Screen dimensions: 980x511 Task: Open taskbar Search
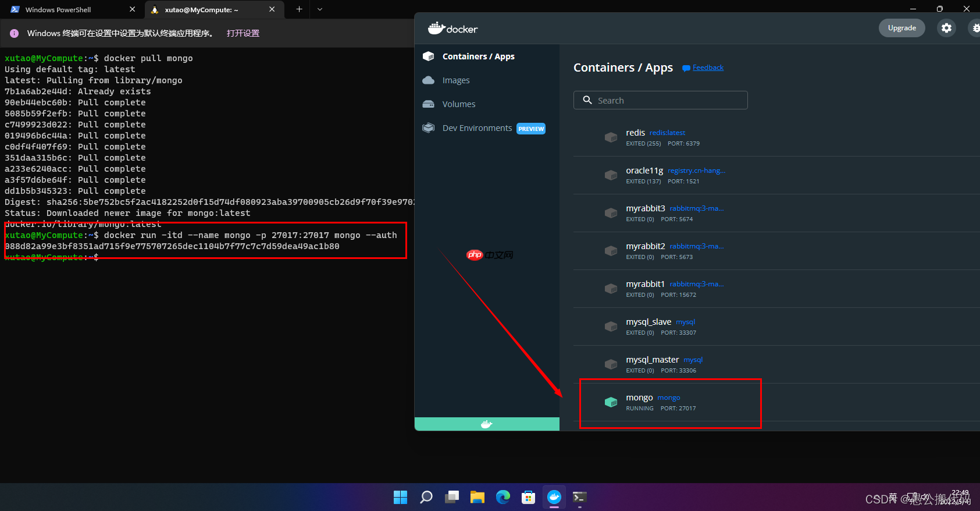[426, 497]
